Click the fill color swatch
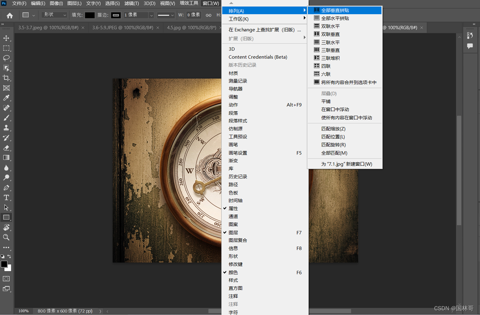 coord(90,15)
